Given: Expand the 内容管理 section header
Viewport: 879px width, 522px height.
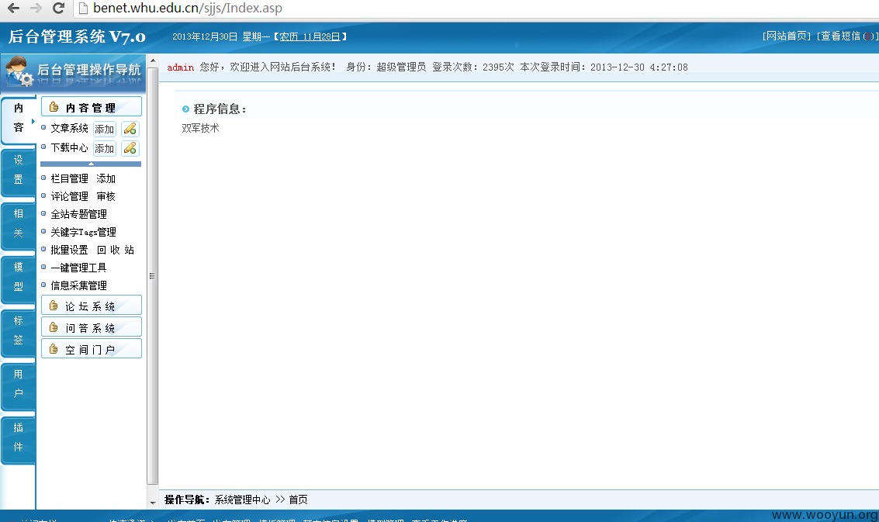Looking at the screenshot, I should (92, 107).
